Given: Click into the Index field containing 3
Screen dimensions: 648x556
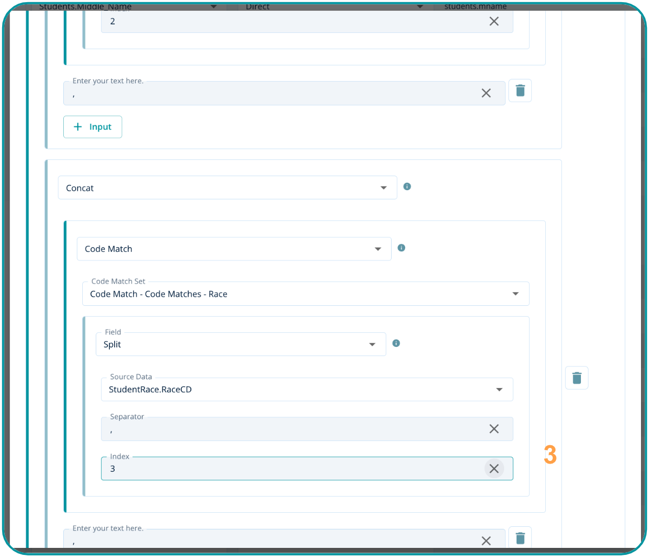Looking at the screenshot, I should 292,469.
